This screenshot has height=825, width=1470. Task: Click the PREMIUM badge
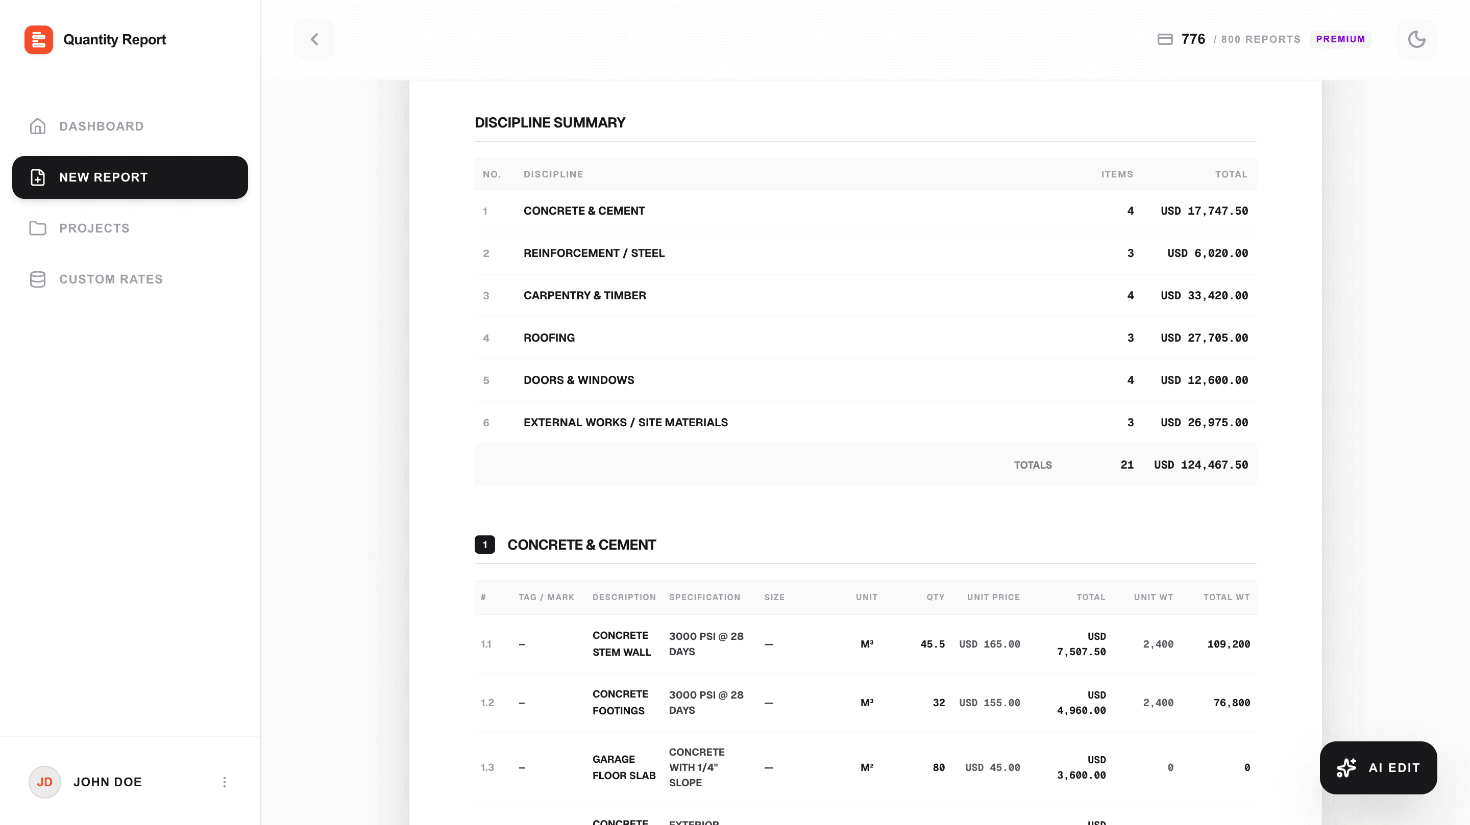click(x=1340, y=39)
